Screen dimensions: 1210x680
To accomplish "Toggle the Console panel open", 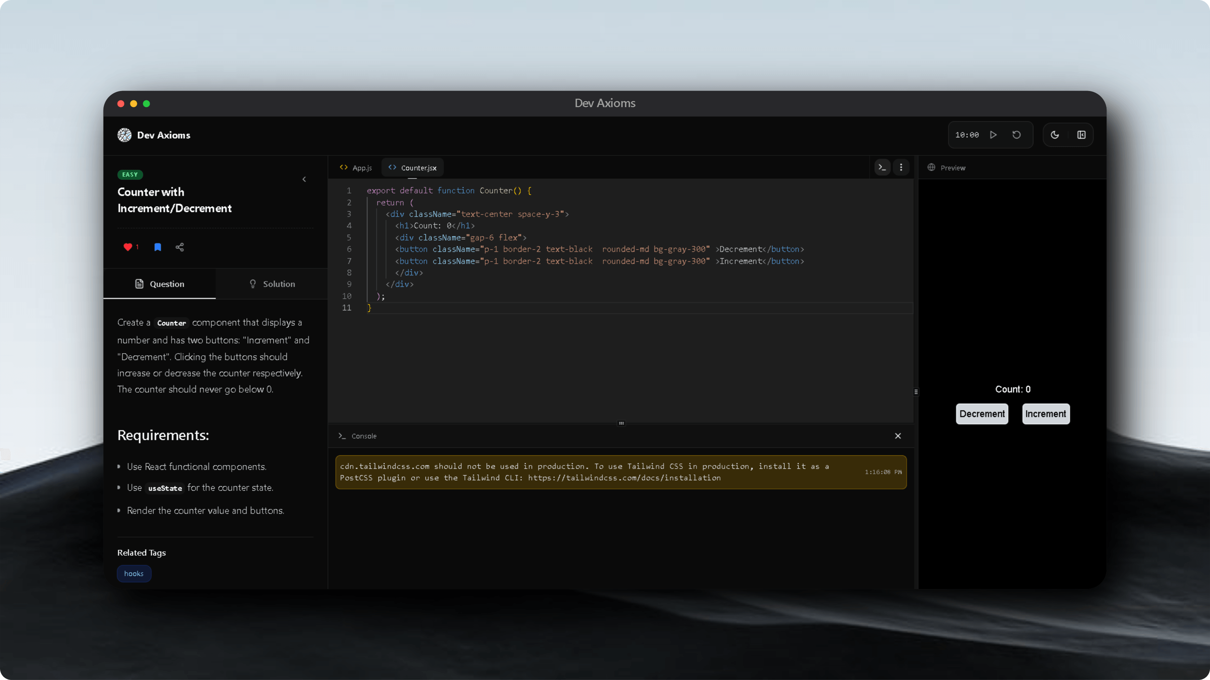I will click(364, 436).
